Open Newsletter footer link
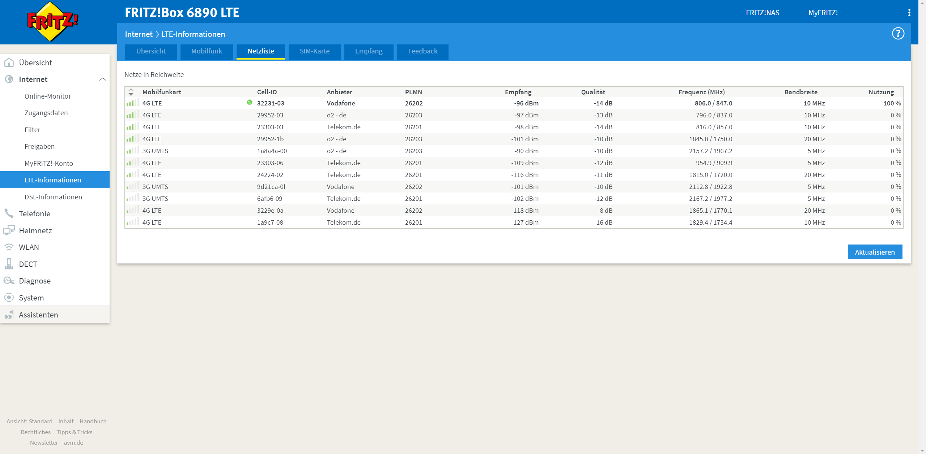 (44, 442)
